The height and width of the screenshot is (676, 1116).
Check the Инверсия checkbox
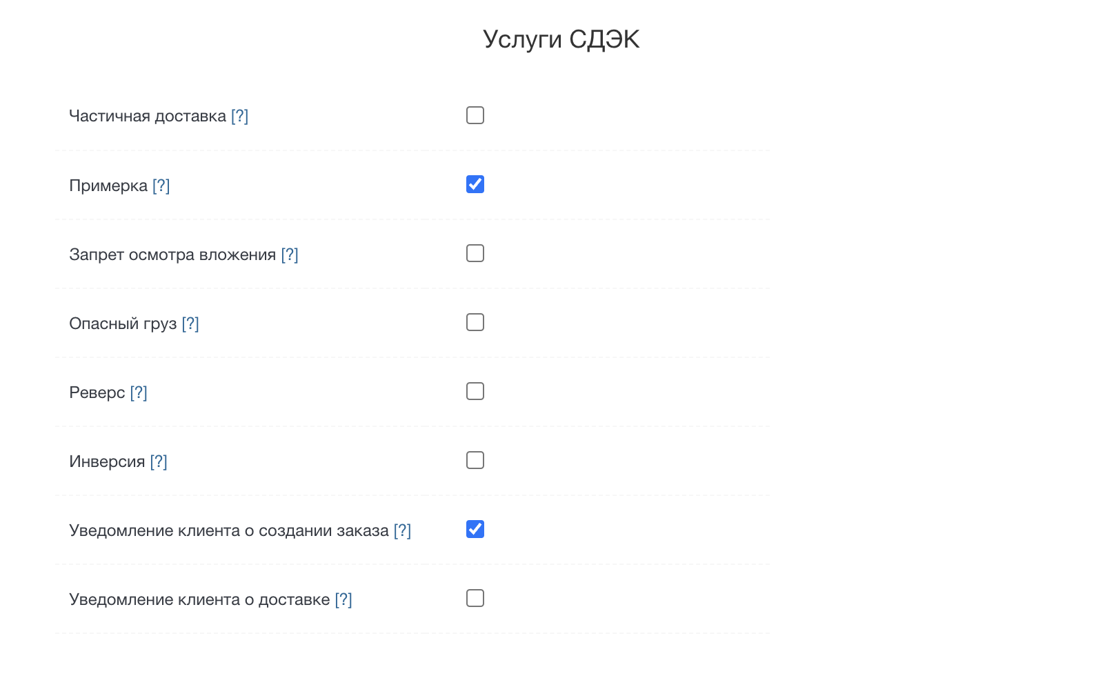[x=475, y=460]
